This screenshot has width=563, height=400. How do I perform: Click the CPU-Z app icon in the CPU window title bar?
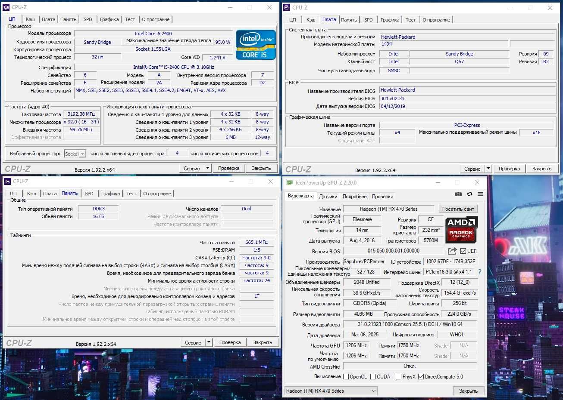[x=6, y=7]
